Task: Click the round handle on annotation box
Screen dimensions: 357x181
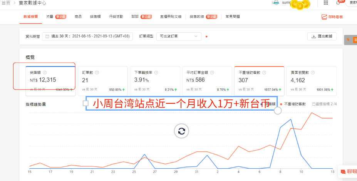Action: point(278,110)
